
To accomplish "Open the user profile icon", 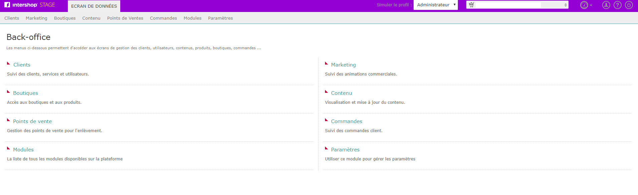I will [x=606, y=5].
